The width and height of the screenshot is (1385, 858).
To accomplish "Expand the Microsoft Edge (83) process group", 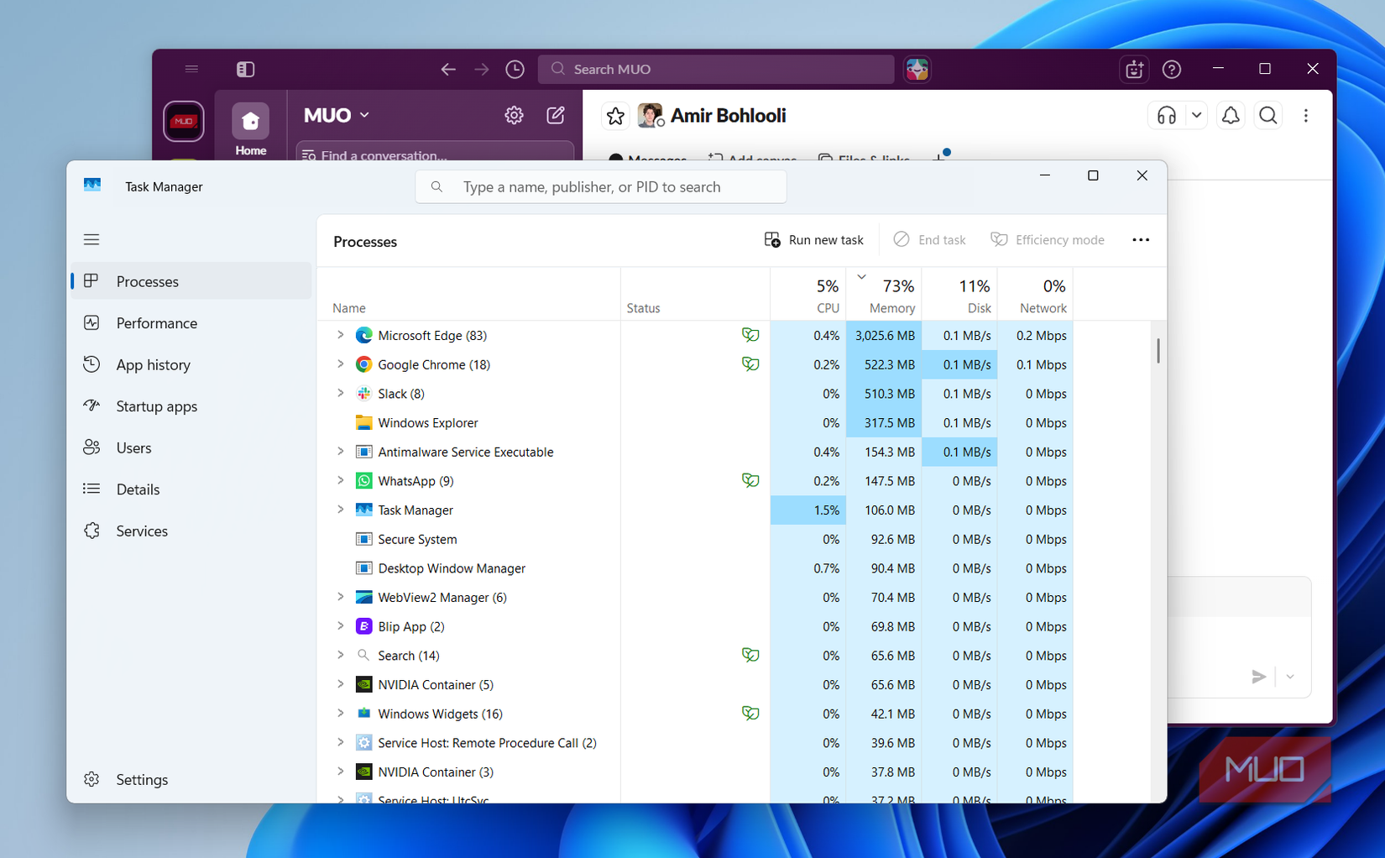I will coord(340,335).
